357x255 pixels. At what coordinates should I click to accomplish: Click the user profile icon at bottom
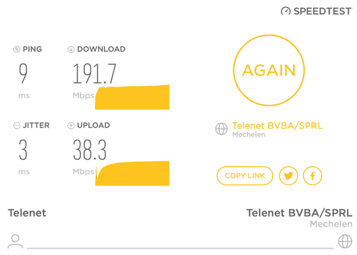pyautogui.click(x=15, y=241)
